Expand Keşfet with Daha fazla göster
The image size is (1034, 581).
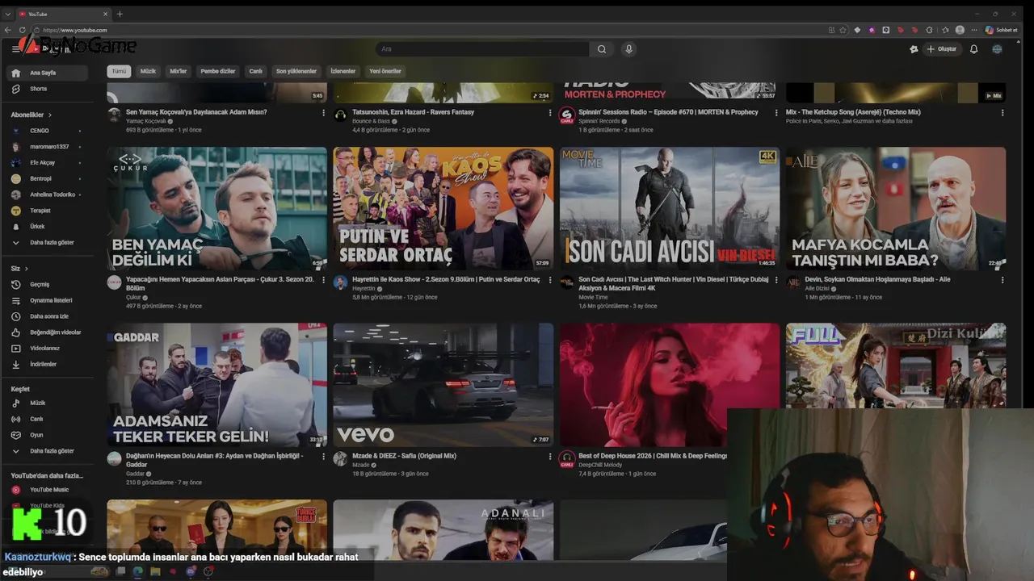[48, 451]
